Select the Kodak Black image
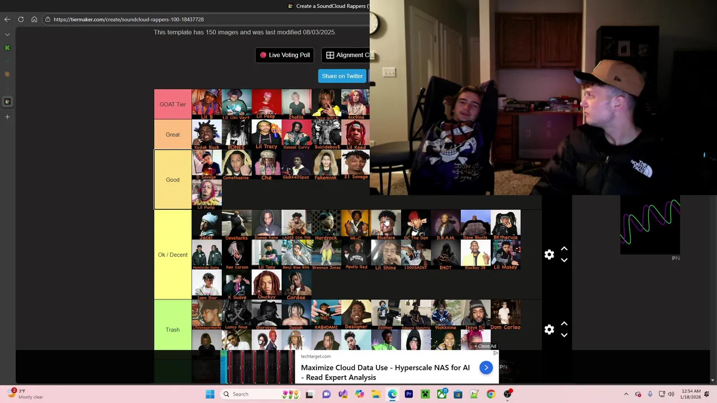Image resolution: width=717 pixels, height=403 pixels. point(207,134)
